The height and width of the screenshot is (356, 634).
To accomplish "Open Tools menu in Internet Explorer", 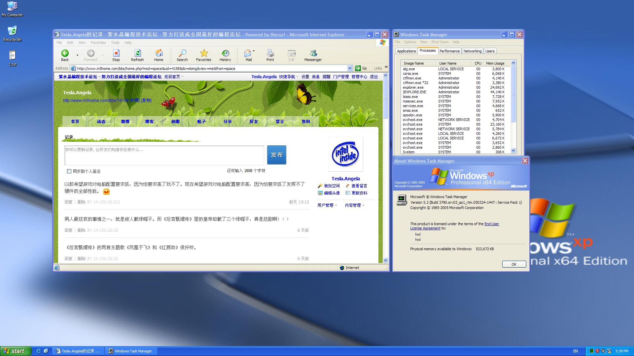I will [115, 43].
